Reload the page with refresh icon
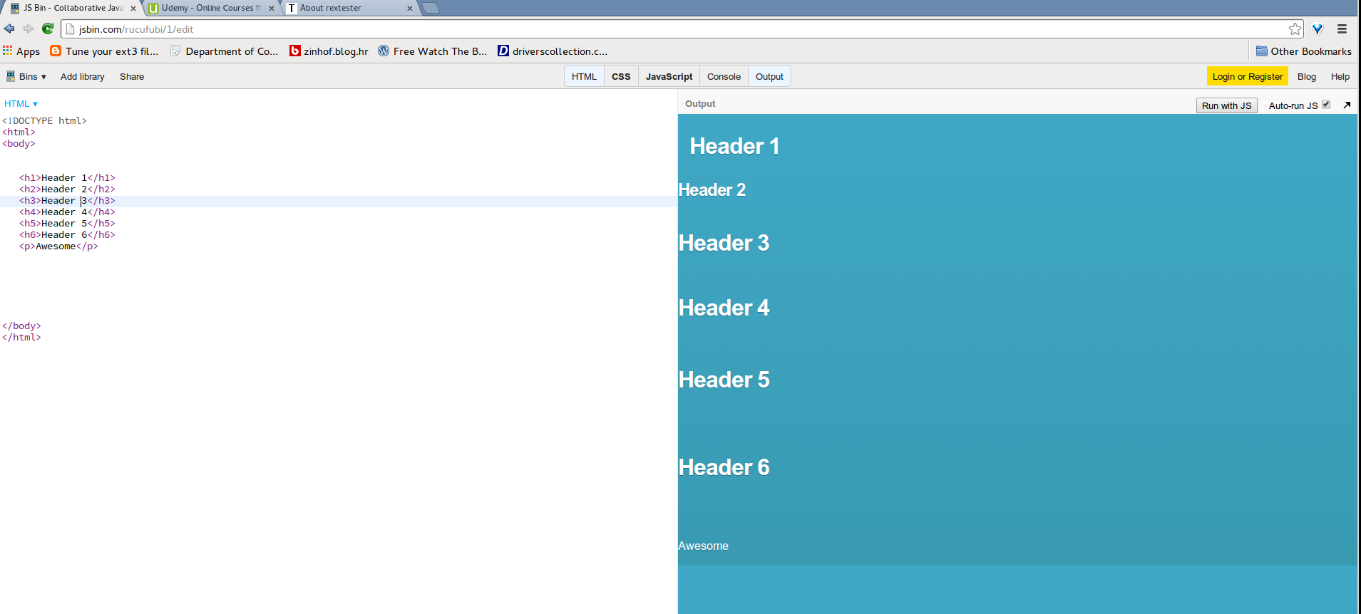 tap(48, 28)
